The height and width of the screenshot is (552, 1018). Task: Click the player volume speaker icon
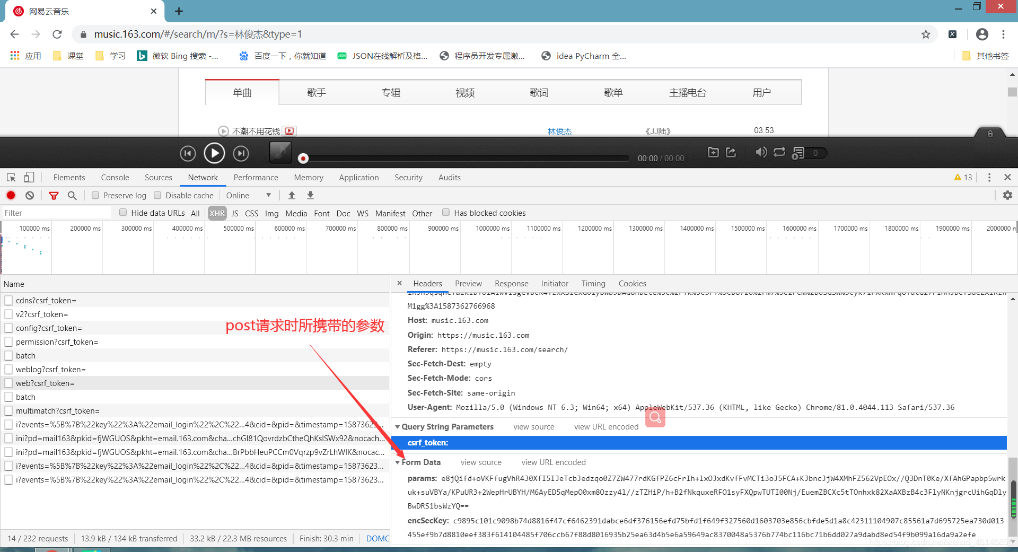(x=761, y=153)
